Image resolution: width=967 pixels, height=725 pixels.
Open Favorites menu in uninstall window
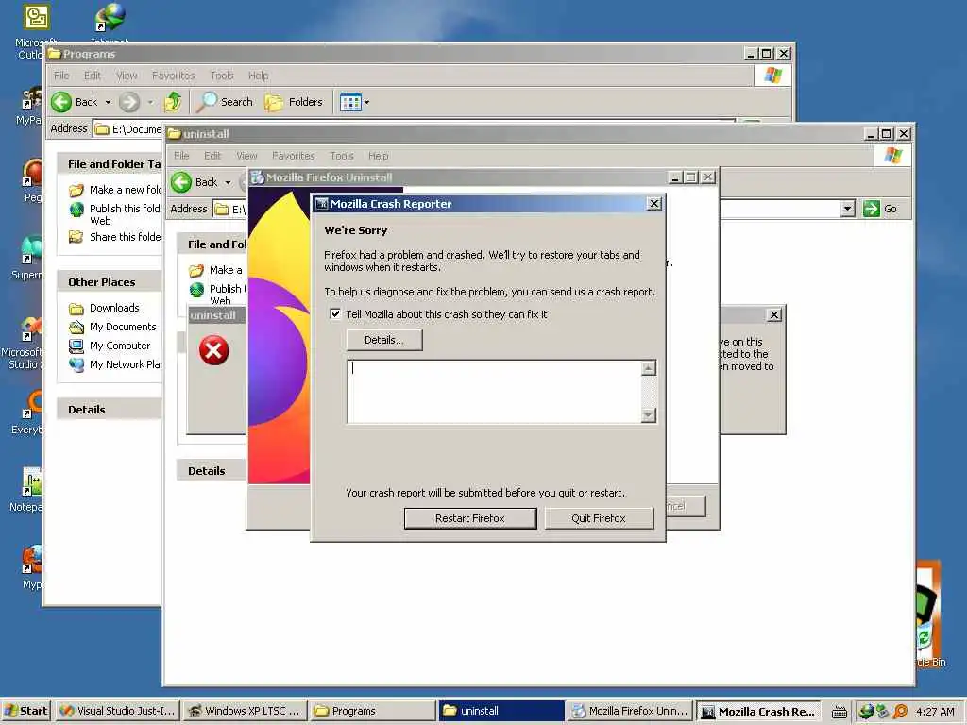pos(294,156)
